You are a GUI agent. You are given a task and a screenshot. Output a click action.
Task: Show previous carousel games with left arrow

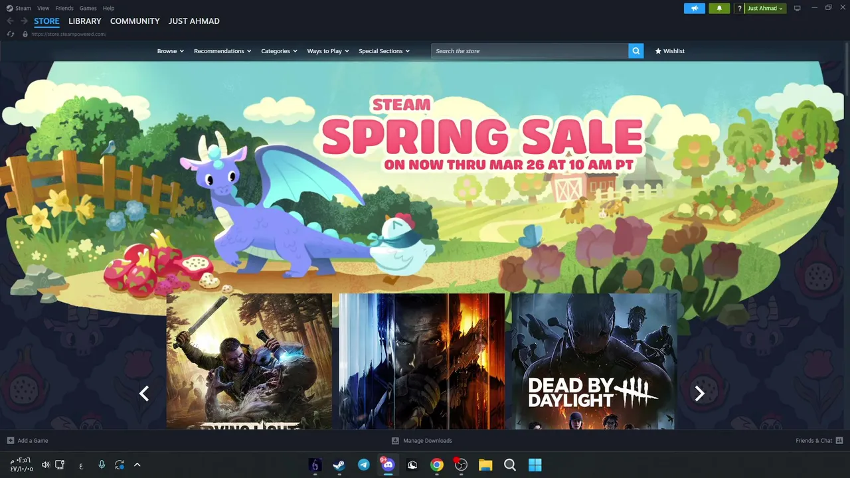click(x=144, y=394)
